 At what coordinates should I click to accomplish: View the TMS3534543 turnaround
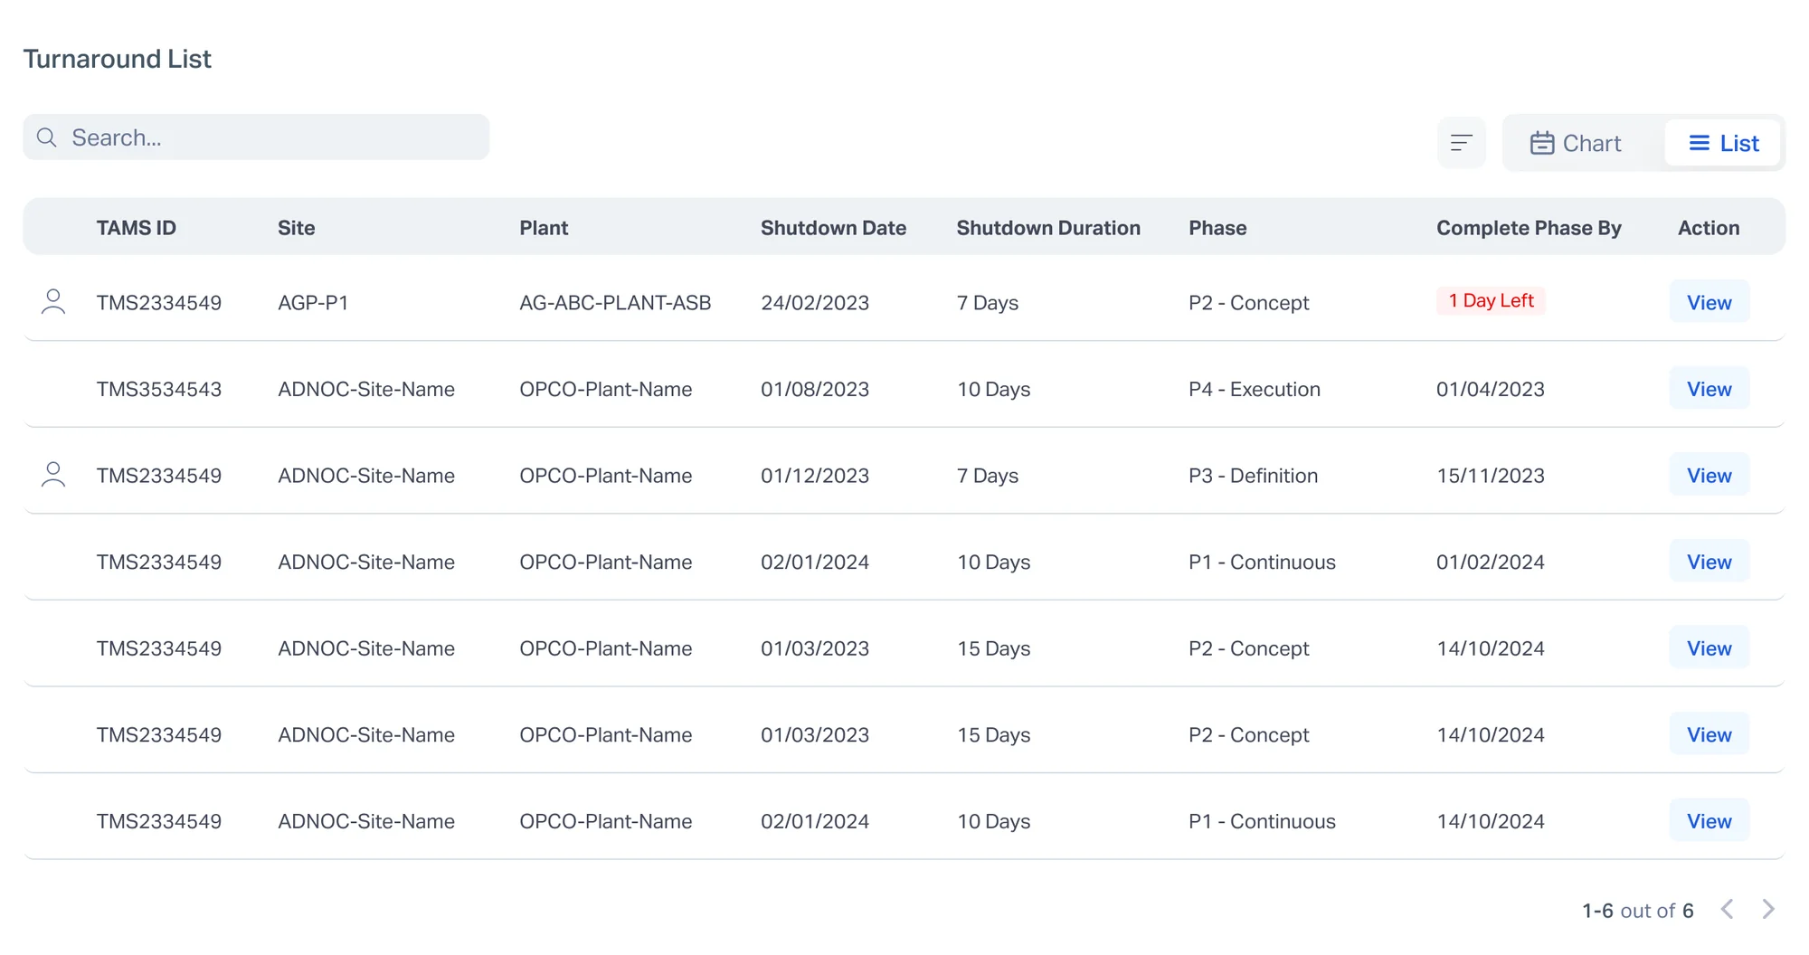1709,389
